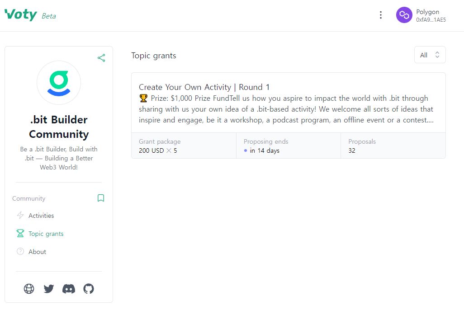Open the community Discord link
464x310 pixels.
coord(69,289)
